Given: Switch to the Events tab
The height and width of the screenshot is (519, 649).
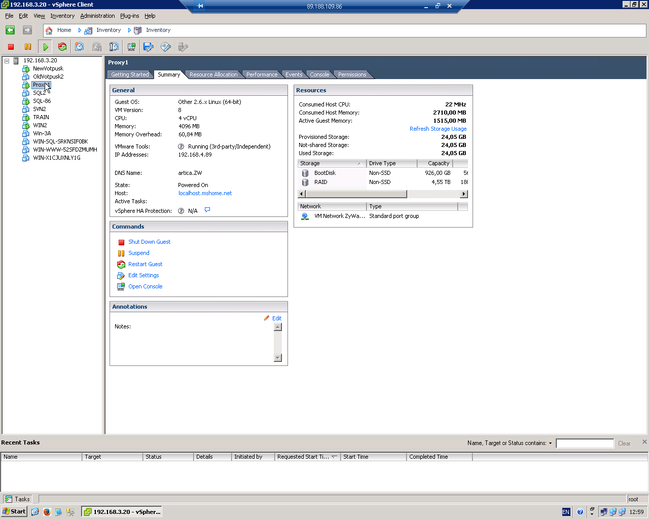Looking at the screenshot, I should coord(294,75).
